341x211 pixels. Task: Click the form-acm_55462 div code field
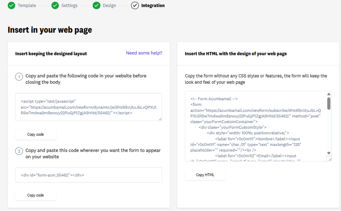coord(89,175)
